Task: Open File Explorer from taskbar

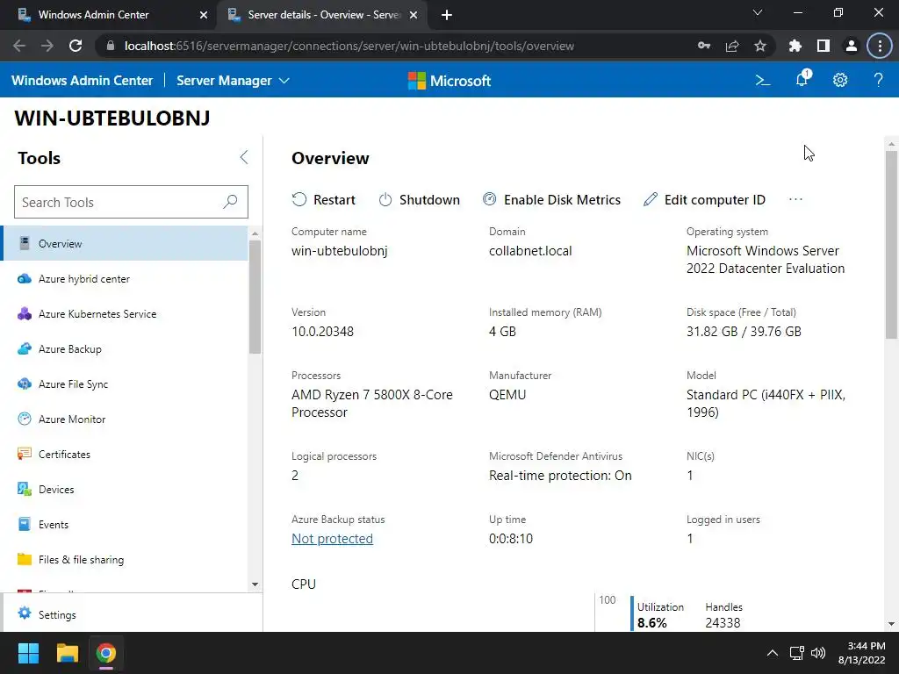Action: coord(67,653)
